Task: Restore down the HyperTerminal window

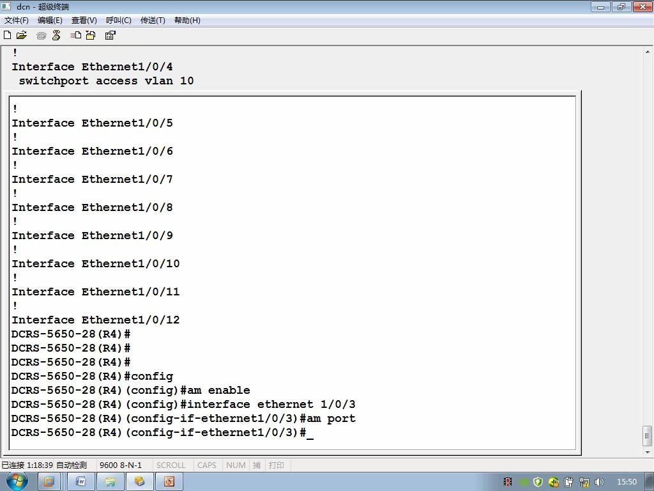Action: (621, 6)
